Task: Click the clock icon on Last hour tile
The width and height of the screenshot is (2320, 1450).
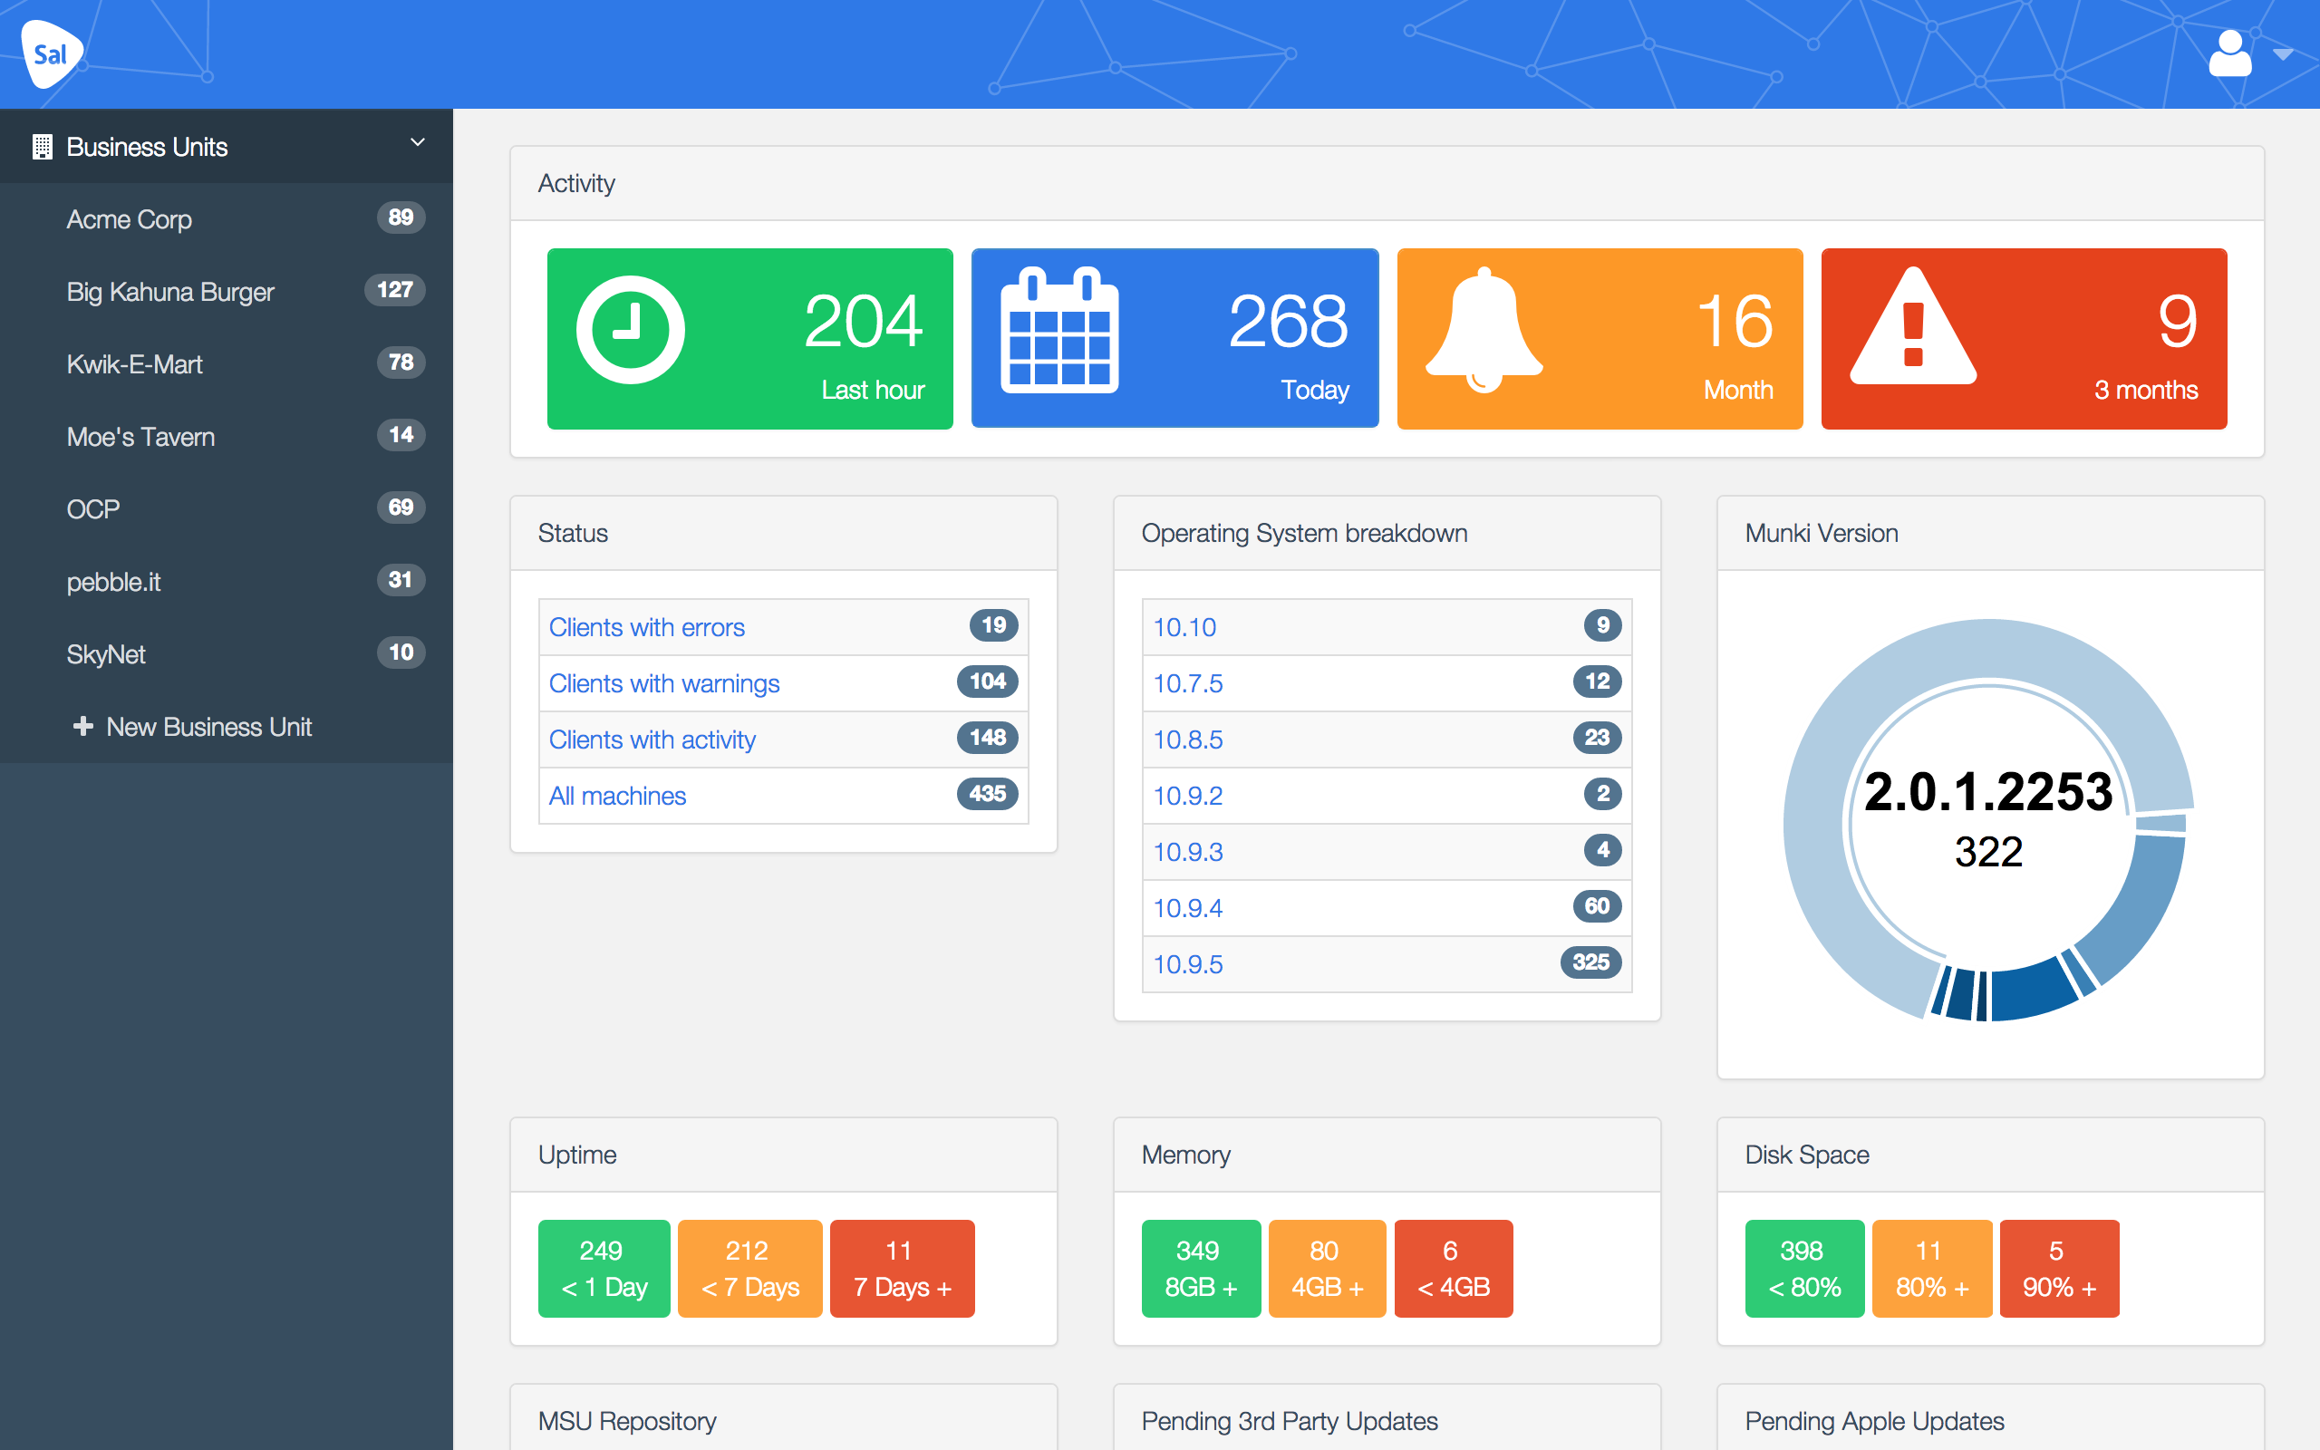Action: click(x=630, y=330)
